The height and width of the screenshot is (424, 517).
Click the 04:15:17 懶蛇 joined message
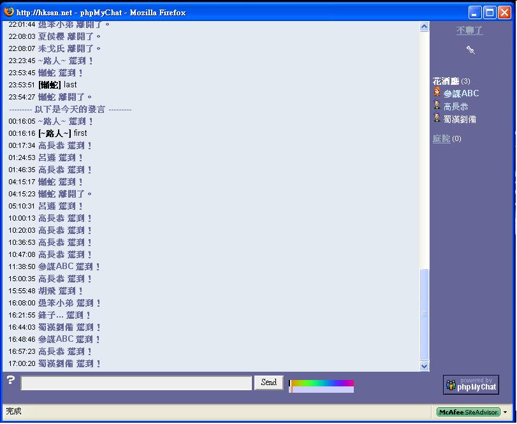45,182
